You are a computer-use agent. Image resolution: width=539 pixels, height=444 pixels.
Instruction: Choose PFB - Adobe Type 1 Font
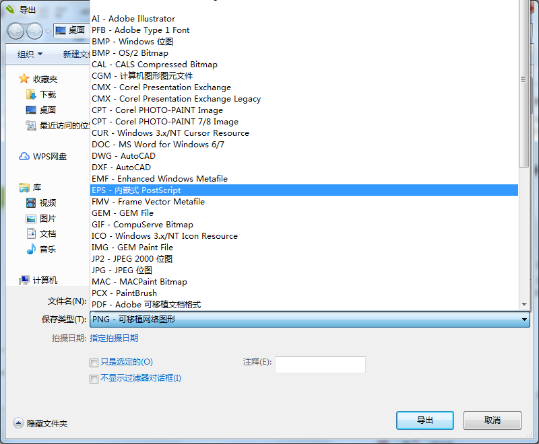(x=305, y=30)
